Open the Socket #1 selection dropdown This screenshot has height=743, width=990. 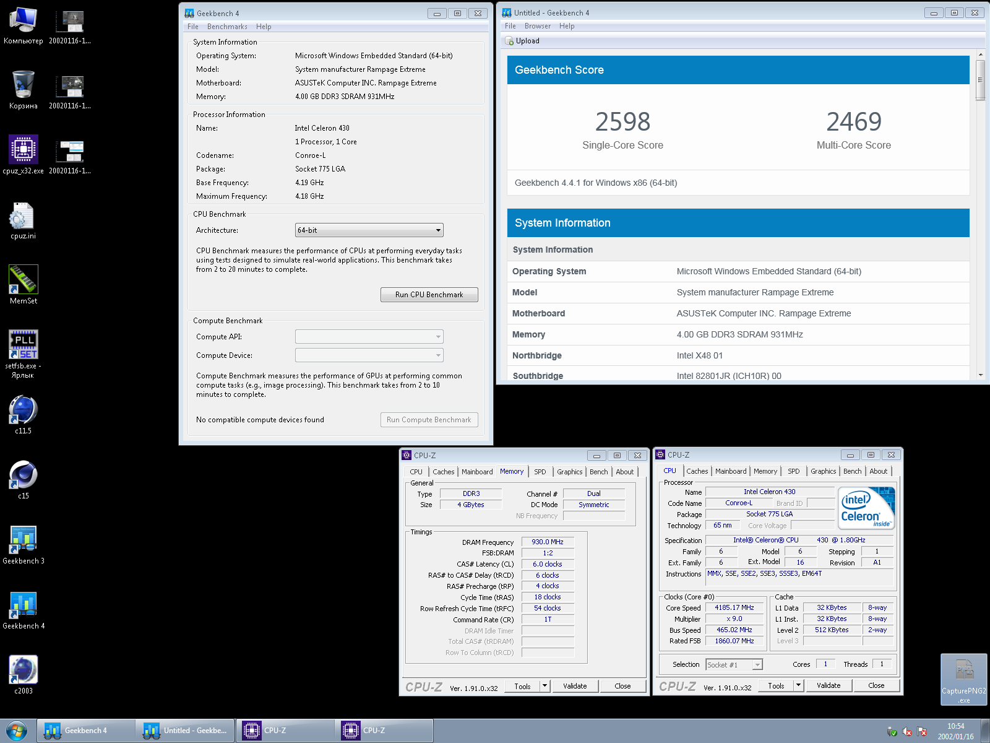[734, 665]
